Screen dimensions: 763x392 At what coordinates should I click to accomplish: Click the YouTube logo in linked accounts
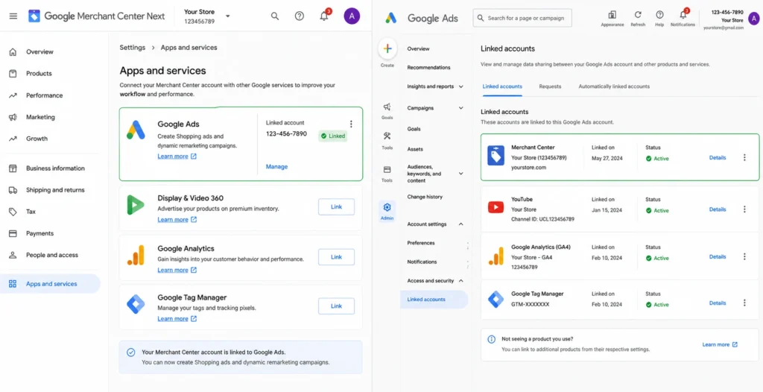[496, 208]
